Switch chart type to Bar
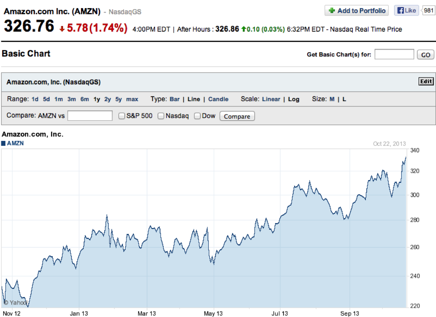The width and height of the screenshot is (436, 317). point(174,99)
